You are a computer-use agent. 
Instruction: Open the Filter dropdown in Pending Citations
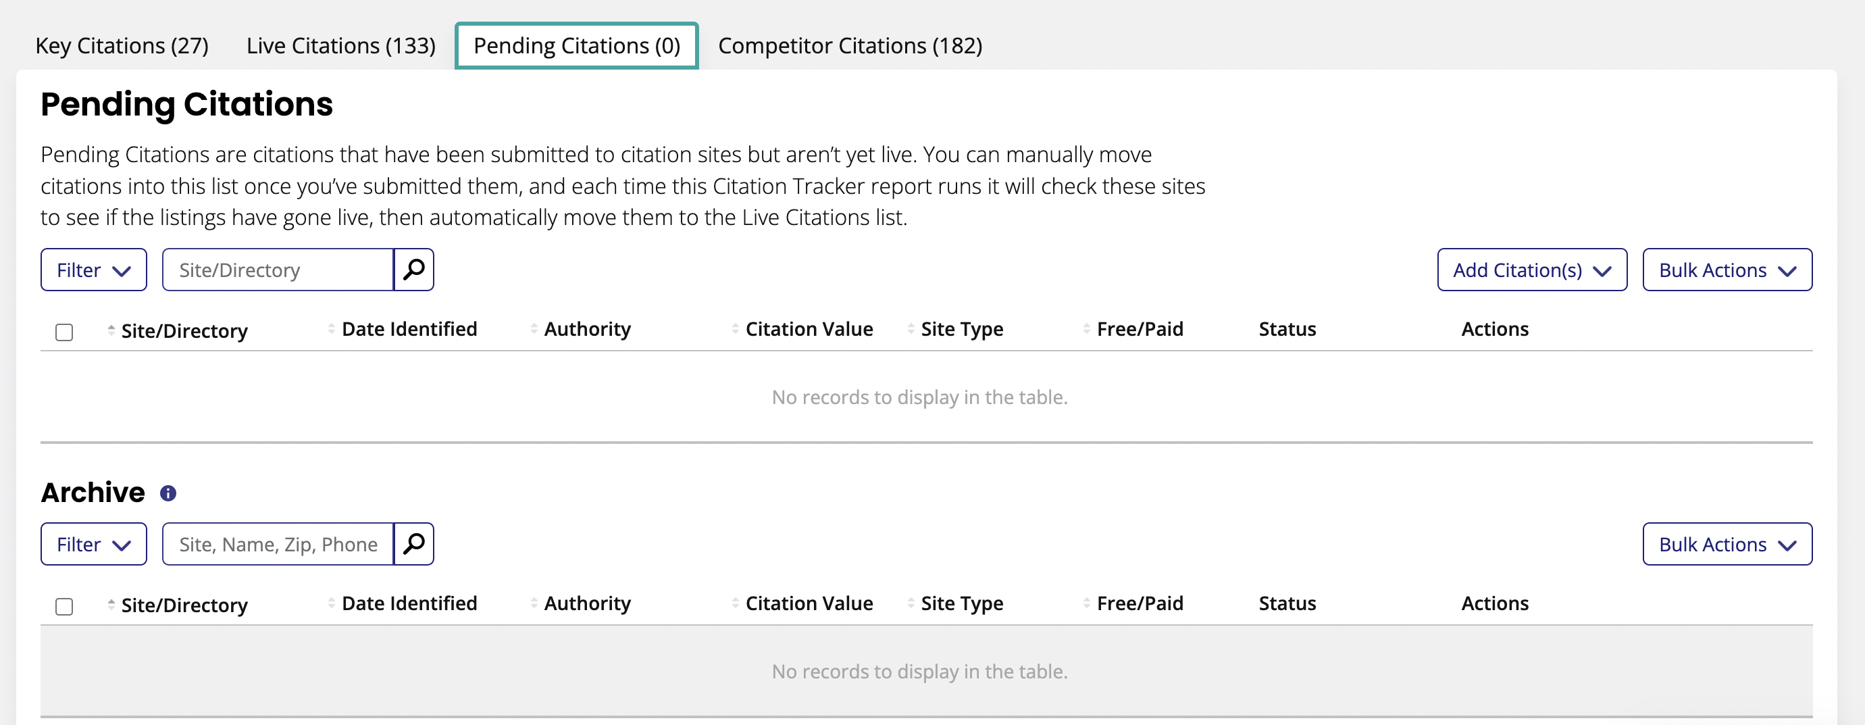point(93,270)
